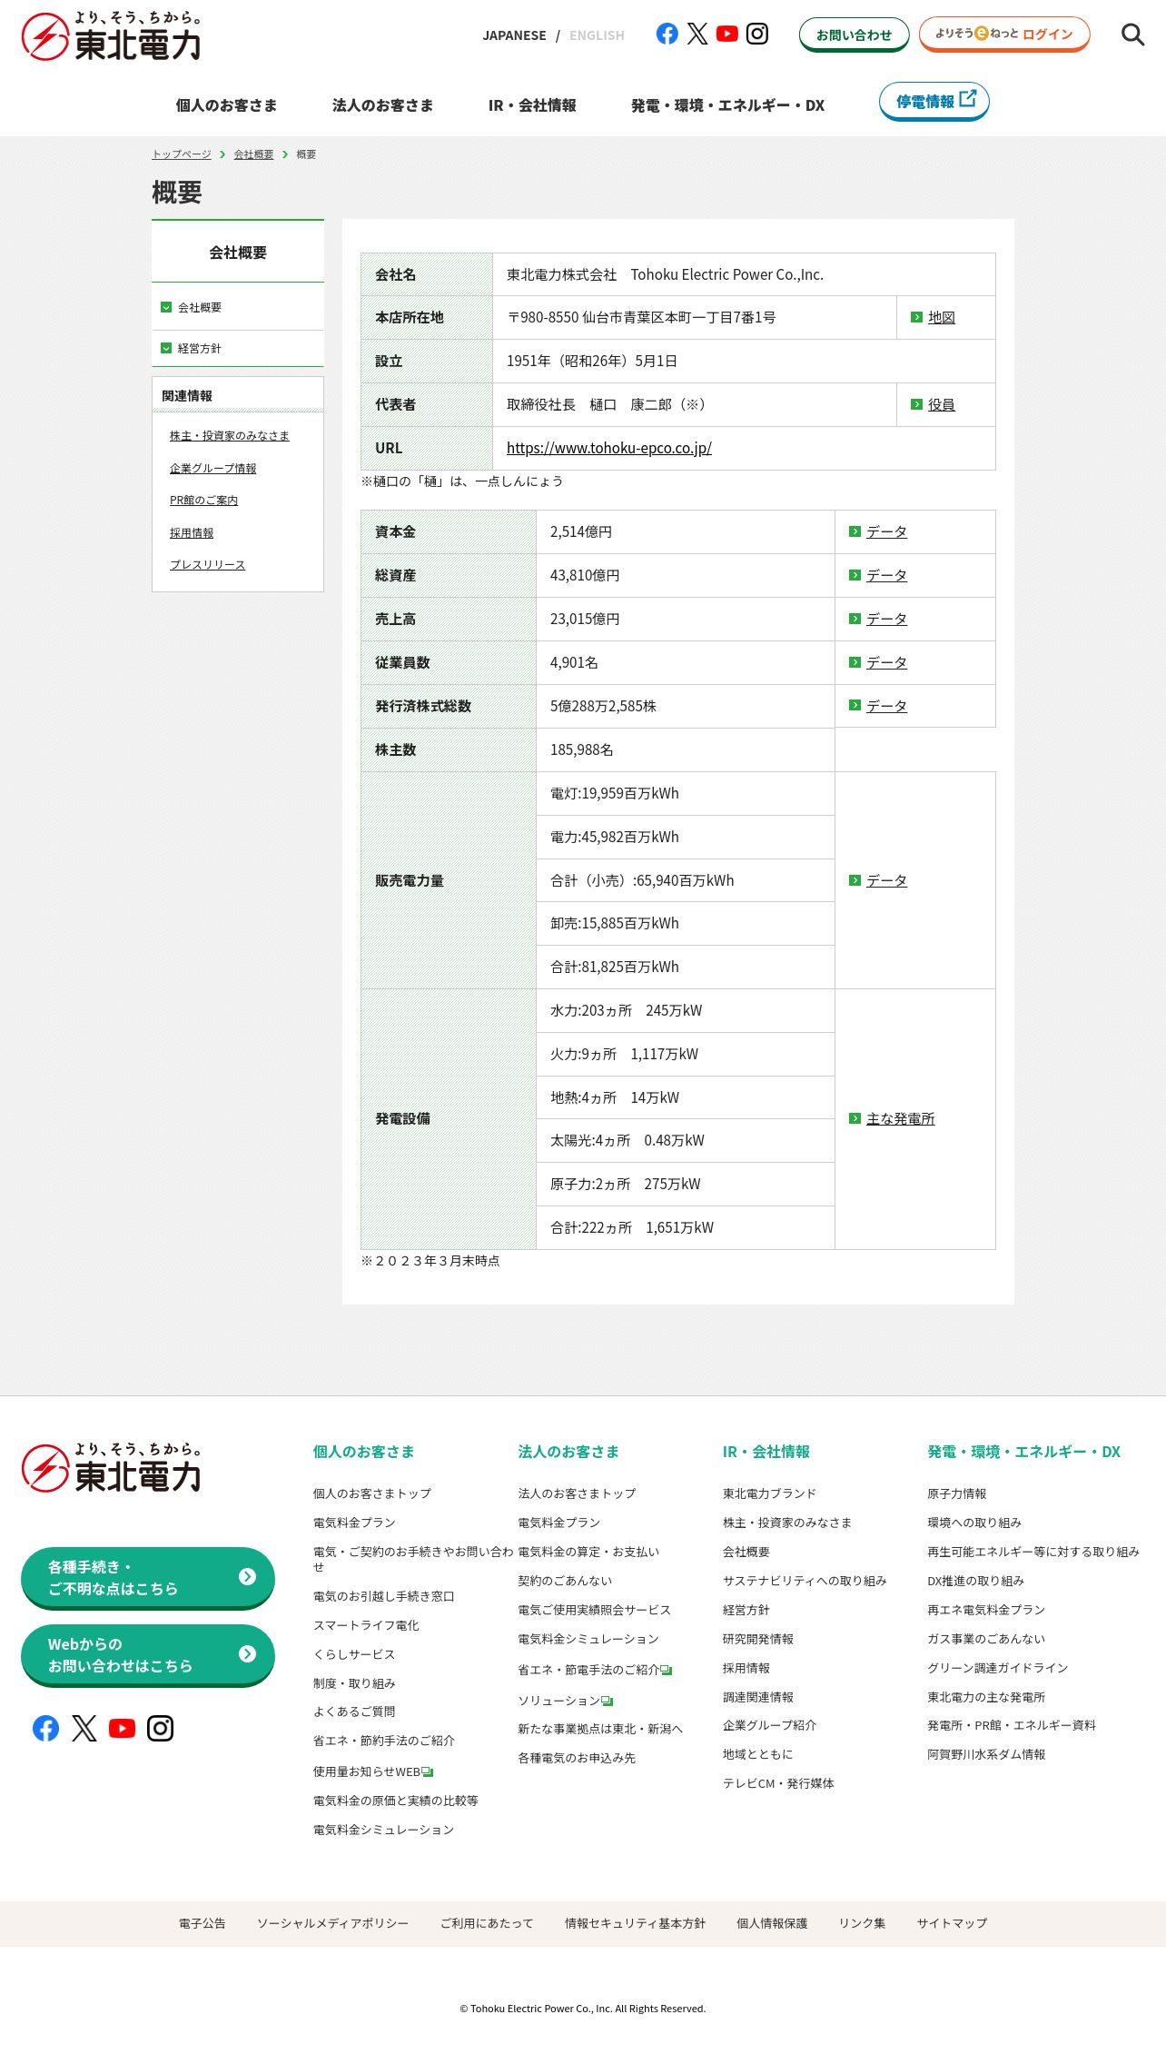Open 阿賀野川水系ダム情報 footer link
The height and width of the screenshot is (2054, 1166).
click(986, 1754)
